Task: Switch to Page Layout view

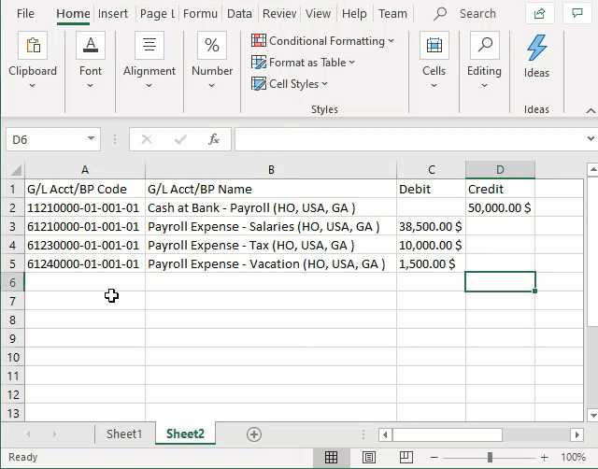Action: 369,458
